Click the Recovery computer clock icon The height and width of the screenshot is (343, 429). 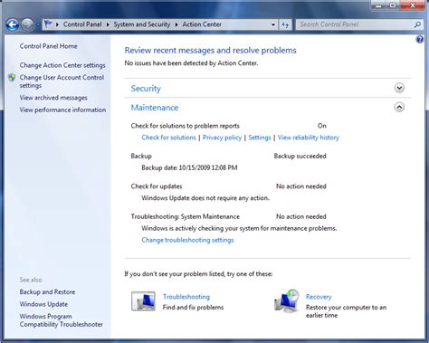click(x=287, y=300)
